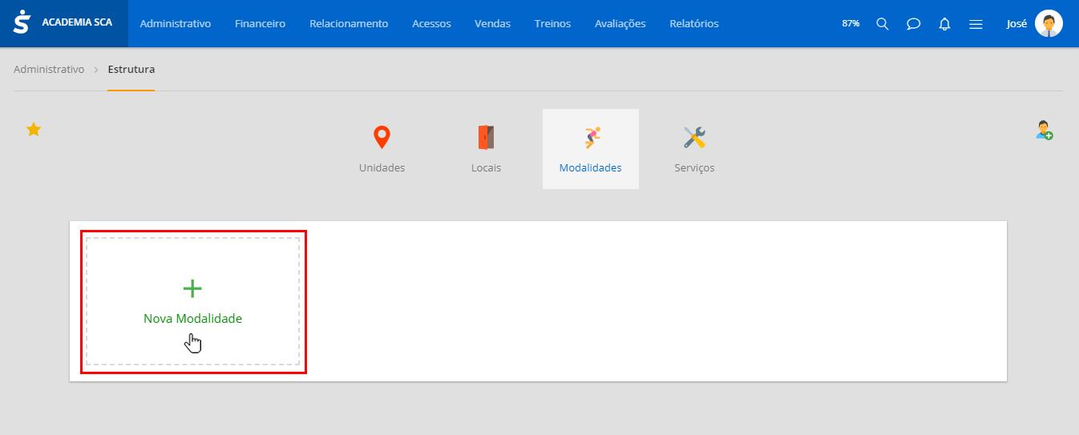Click the José user name
Screen dimensions: 1079x435
(x=1016, y=24)
